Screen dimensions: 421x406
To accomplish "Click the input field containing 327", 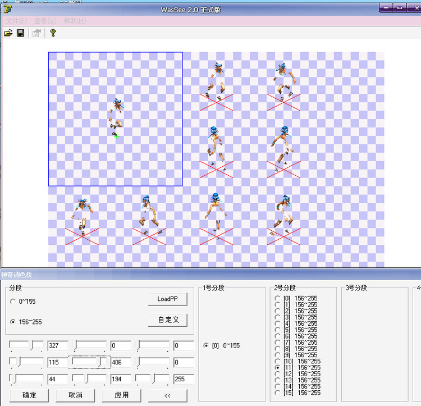I will click(58, 345).
